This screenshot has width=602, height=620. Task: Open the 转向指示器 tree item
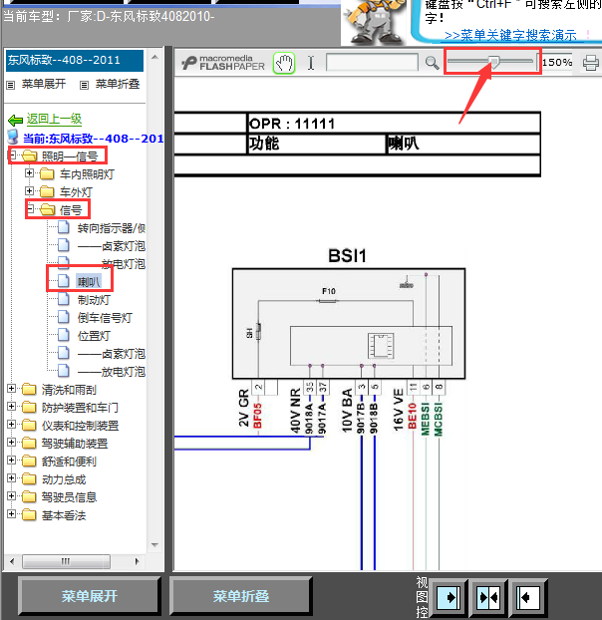pyautogui.click(x=112, y=228)
